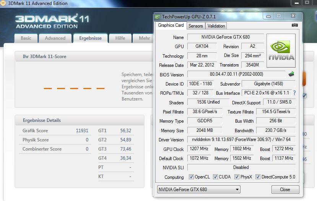Click the DirectX Support 11.0 / SM5.0

point(280,102)
